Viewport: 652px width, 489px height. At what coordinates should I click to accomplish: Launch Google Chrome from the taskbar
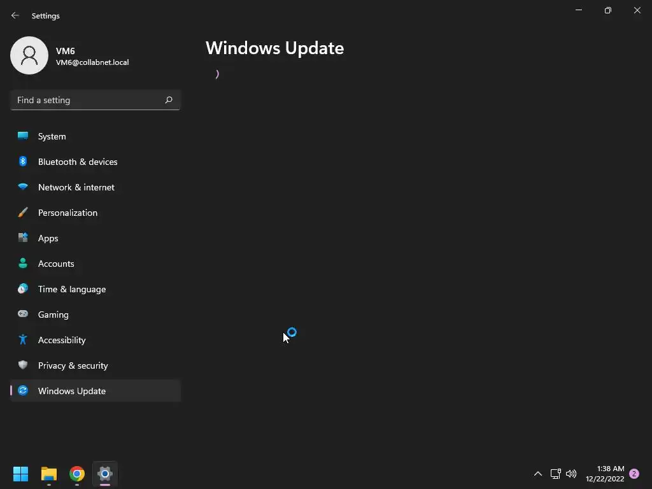(77, 474)
